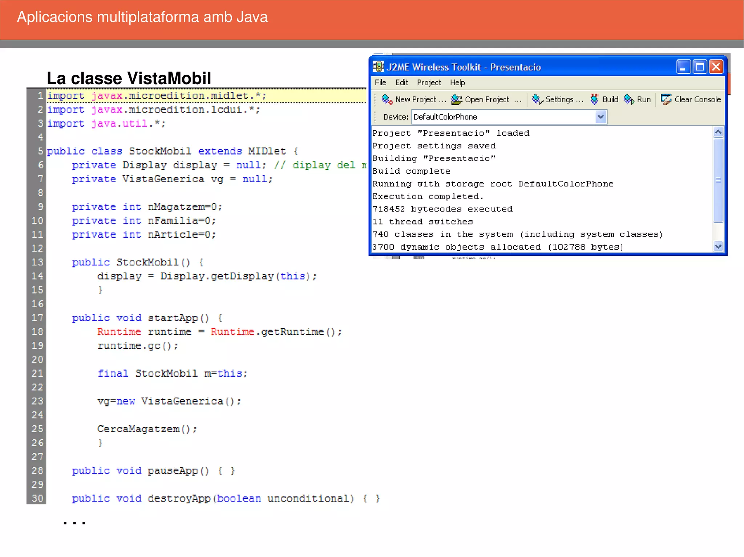This screenshot has height=557, width=744.
Task: Click the New Project toolbar icon
Action: [387, 99]
